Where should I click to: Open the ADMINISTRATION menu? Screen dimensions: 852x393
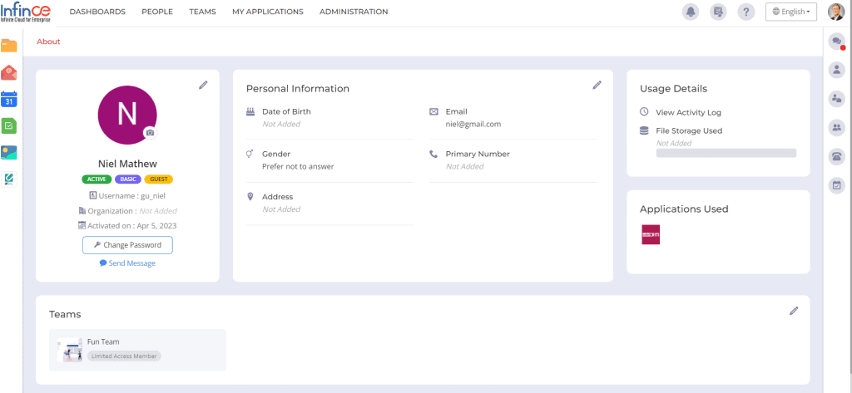(x=354, y=12)
